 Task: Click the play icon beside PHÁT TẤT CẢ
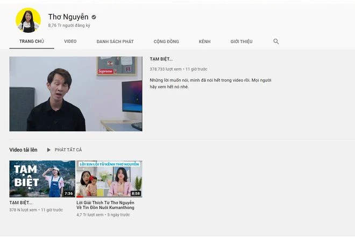coord(48,150)
